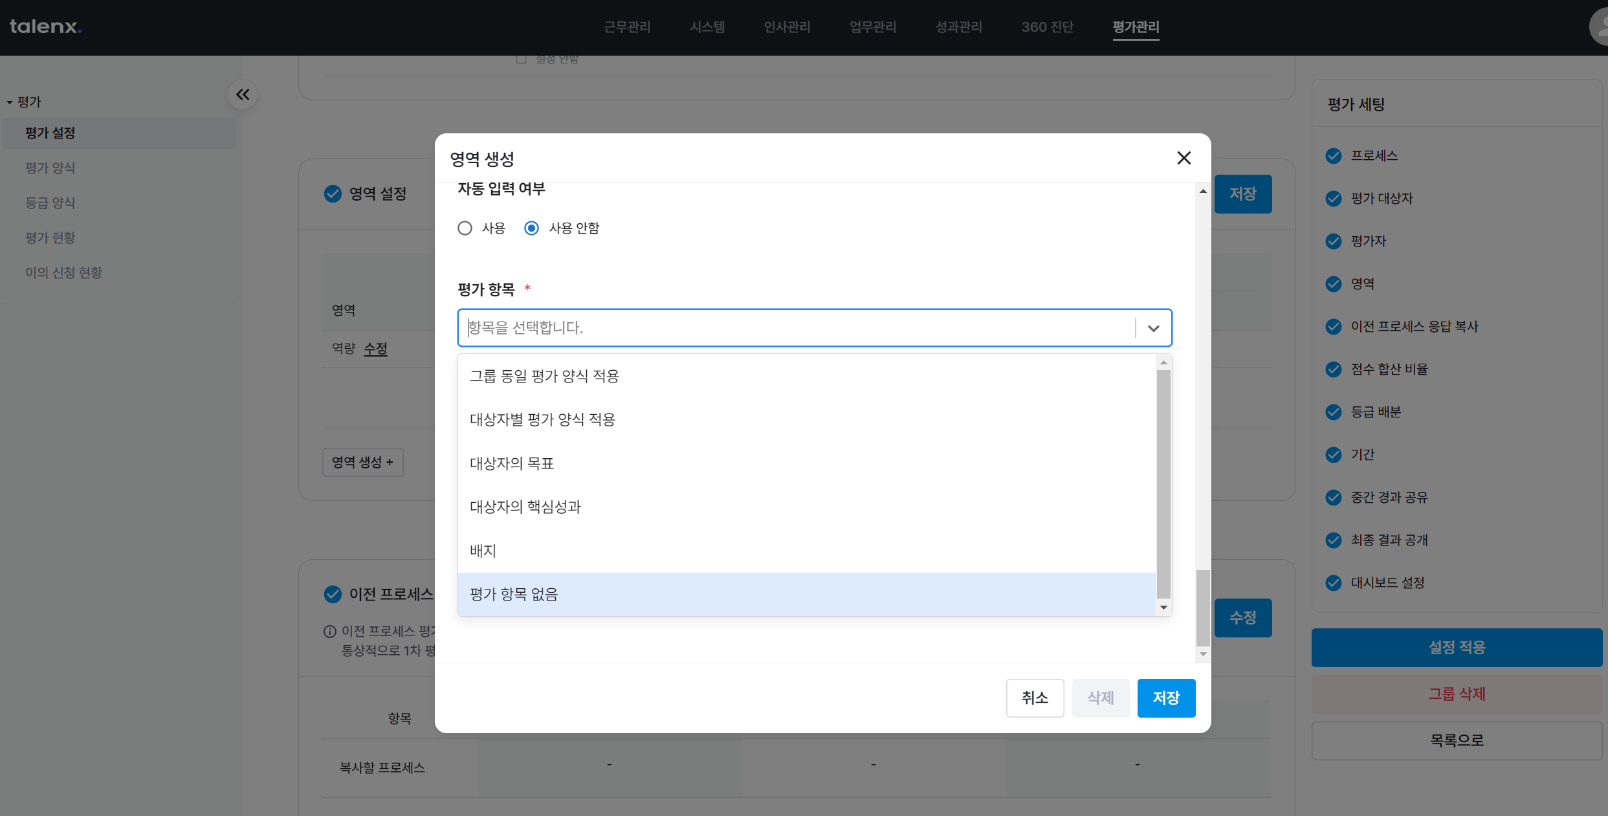Click check icon beside 등급 배분
This screenshot has height=816, width=1608.
pyautogui.click(x=1334, y=412)
